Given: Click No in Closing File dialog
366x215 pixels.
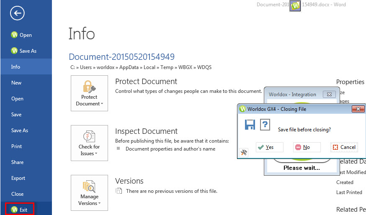Looking at the screenshot, I should (x=307, y=147).
